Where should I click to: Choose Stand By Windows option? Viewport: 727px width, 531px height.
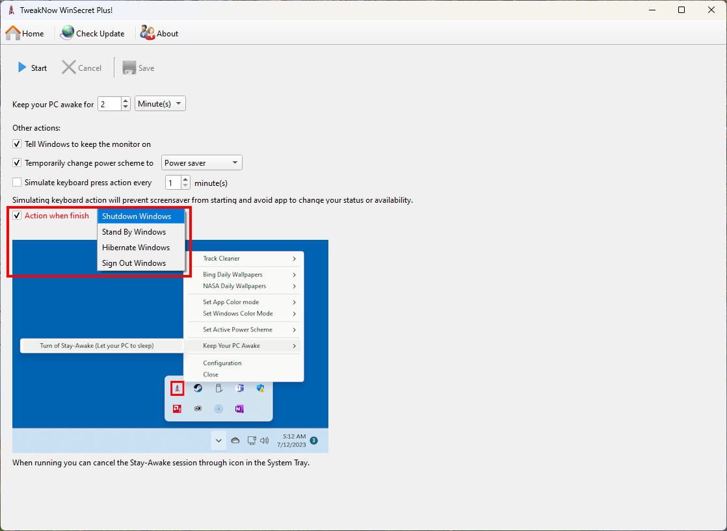point(141,231)
